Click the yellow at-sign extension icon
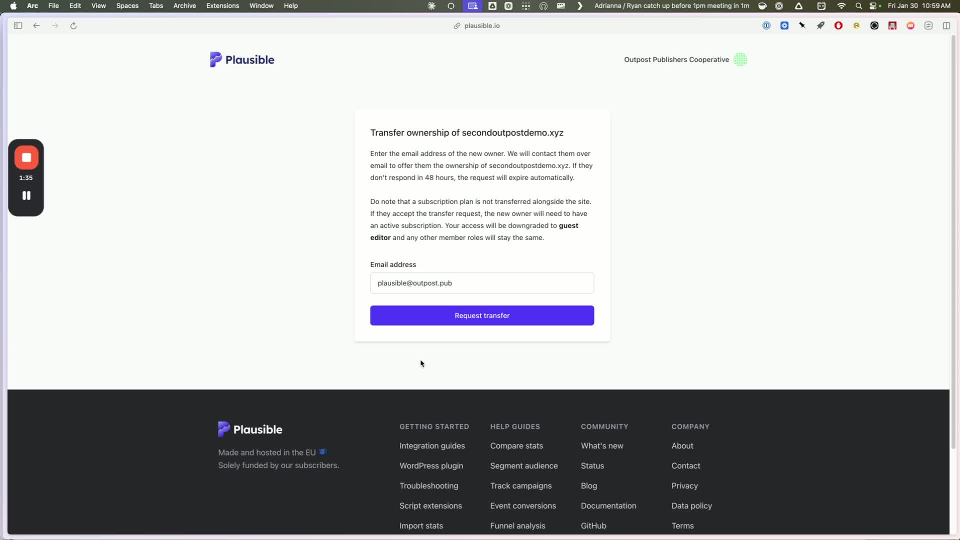 click(856, 25)
